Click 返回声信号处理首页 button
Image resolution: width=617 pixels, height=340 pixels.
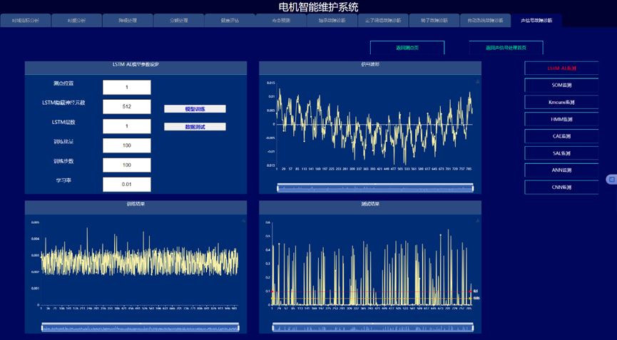tap(506, 48)
